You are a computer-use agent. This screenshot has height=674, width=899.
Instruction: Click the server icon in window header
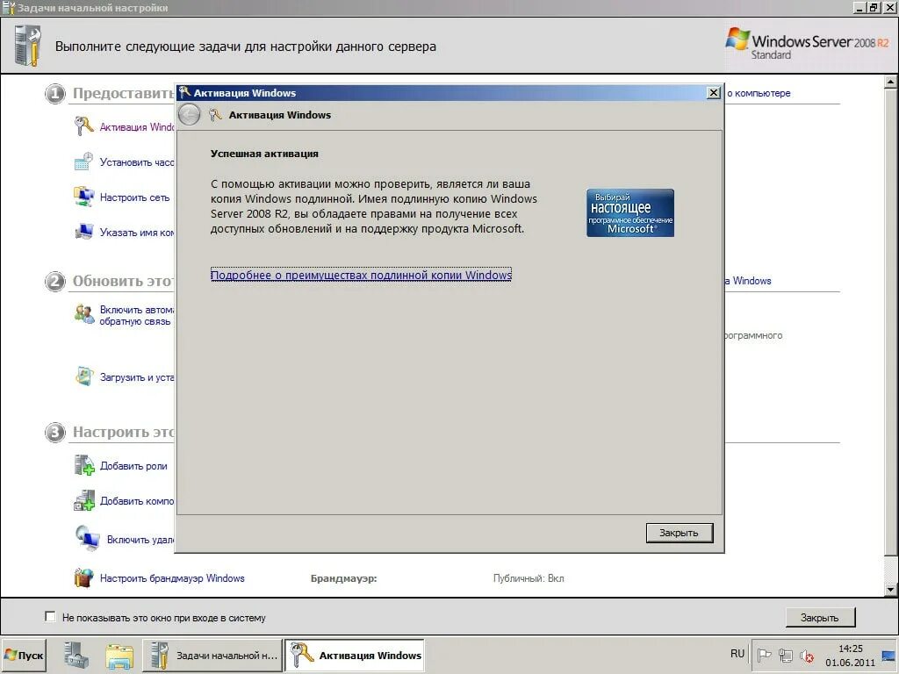27,46
